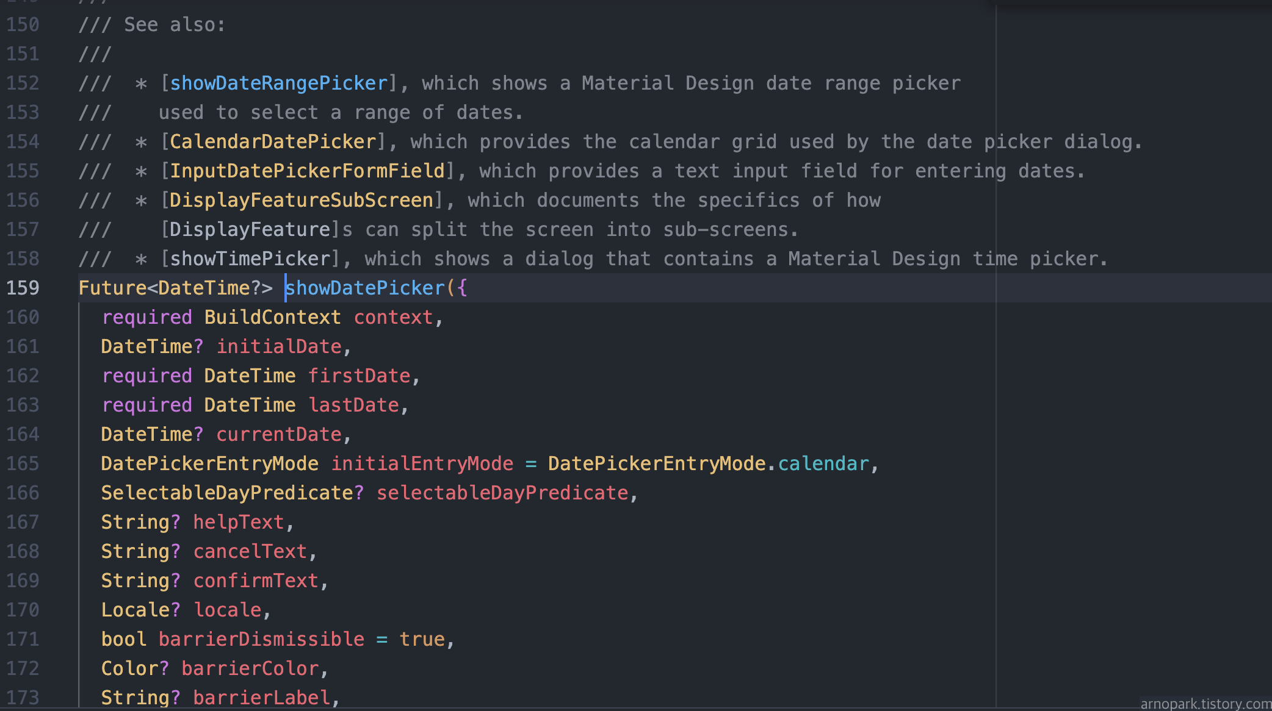Click the true default value
This screenshot has height=711, width=1272.
click(x=422, y=639)
